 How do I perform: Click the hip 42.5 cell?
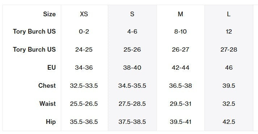click(x=229, y=122)
